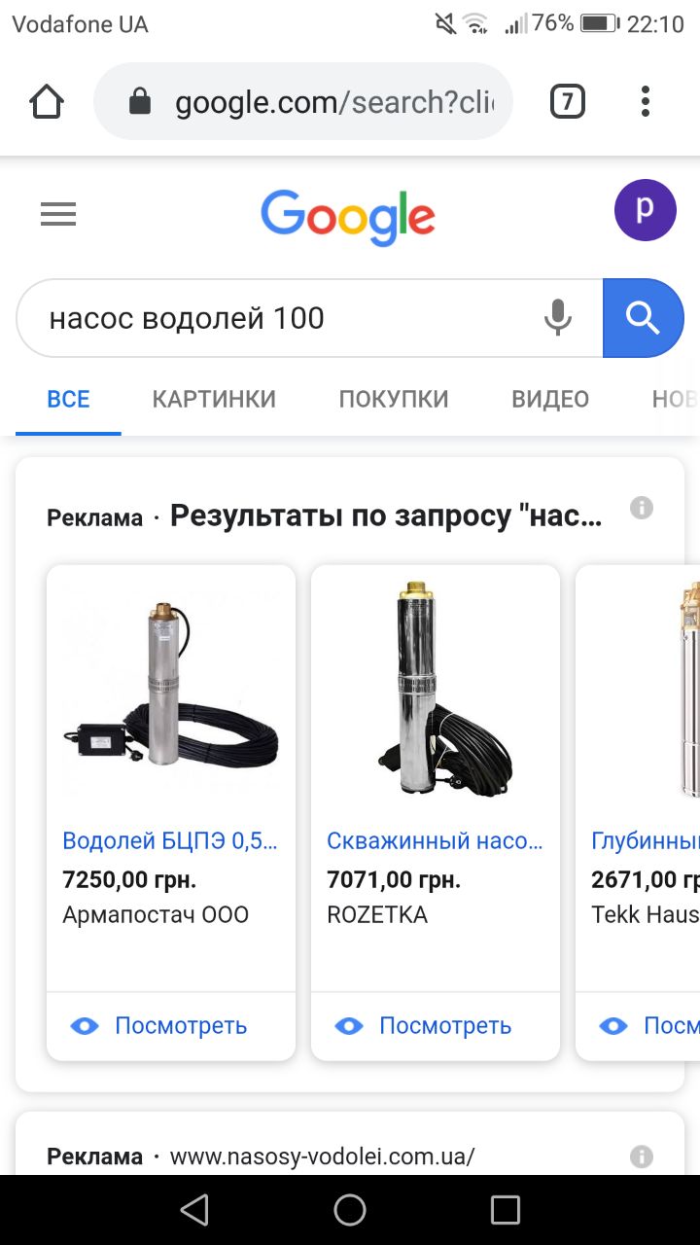The width and height of the screenshot is (700, 1245).
Task: Switch to the ВИДЕО tab
Action: 550,399
